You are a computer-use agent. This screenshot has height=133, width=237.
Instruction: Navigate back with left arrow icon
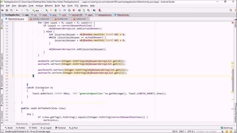coord(17,10)
